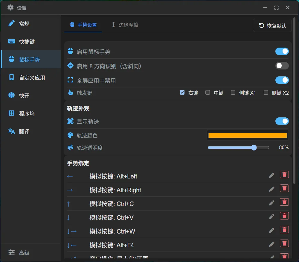Click the pointing hand icon beside 触发键

coord(70,92)
